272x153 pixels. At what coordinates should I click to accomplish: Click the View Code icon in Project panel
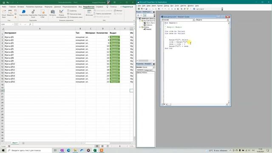coord(138,15)
